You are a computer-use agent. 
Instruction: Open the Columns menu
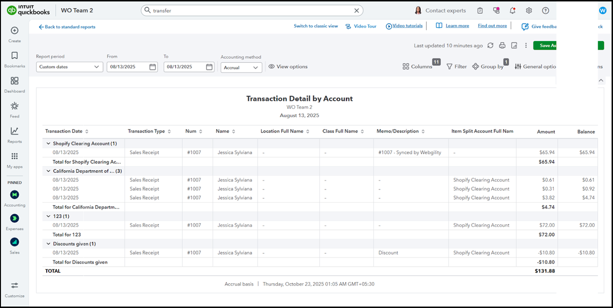417,67
